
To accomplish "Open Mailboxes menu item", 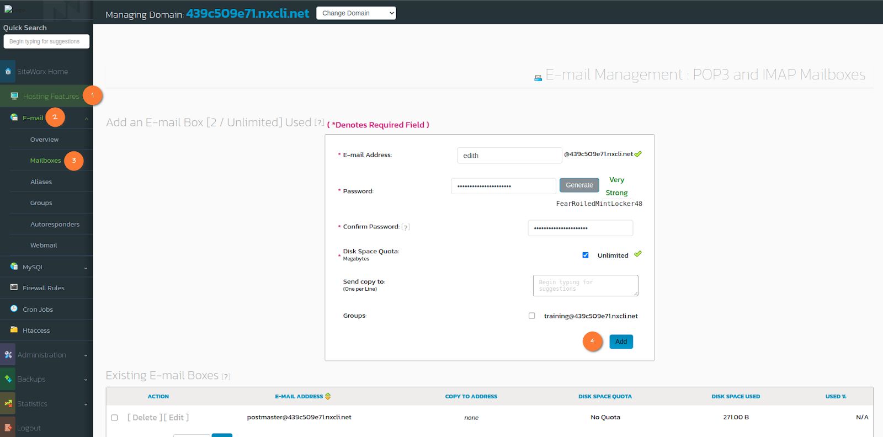I will click(x=45, y=161).
